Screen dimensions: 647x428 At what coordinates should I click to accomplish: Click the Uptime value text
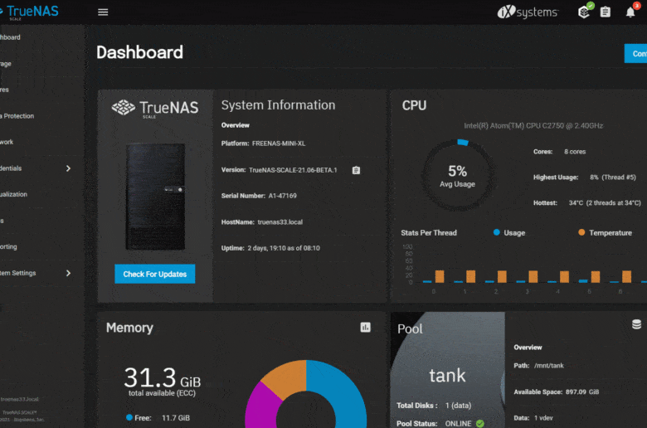284,248
